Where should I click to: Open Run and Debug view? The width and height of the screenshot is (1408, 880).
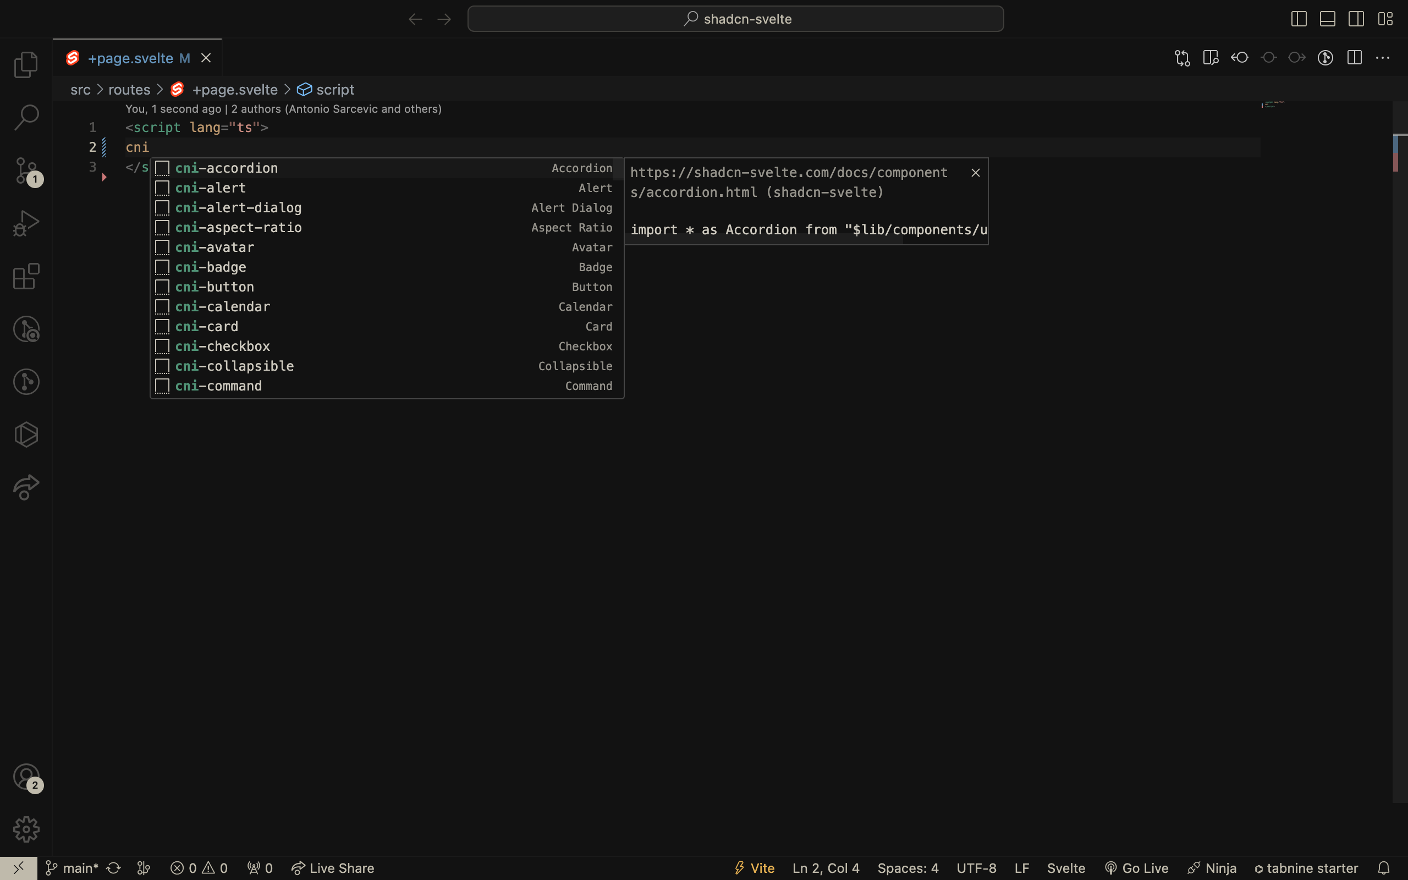26,223
